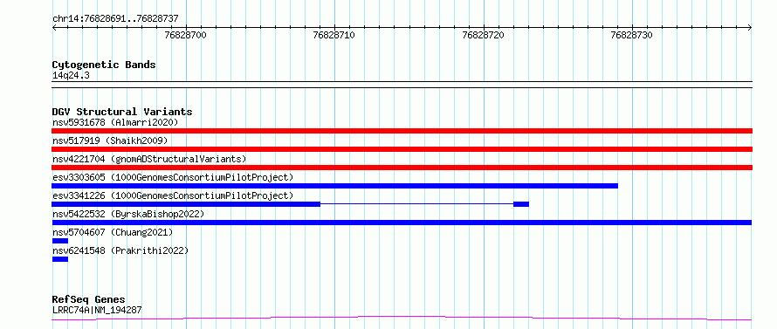Open variant nsv6241548 (Prakrithi2022) label

coord(120,250)
